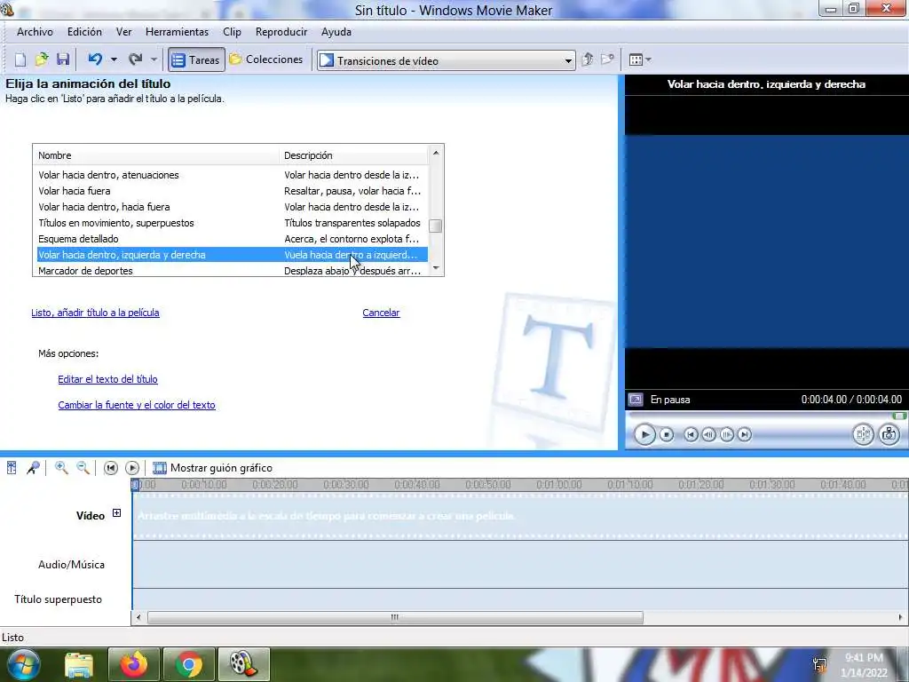Open the Herramientas menu

pos(177,32)
